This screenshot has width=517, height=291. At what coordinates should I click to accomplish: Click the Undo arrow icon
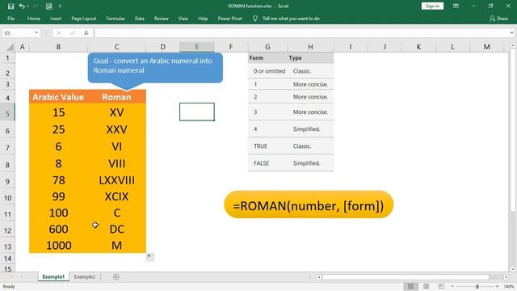pyautogui.click(x=22, y=6)
